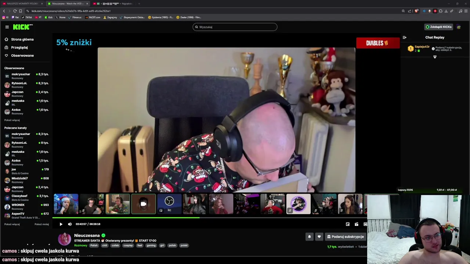Go to Kick home via logo

coord(23,27)
